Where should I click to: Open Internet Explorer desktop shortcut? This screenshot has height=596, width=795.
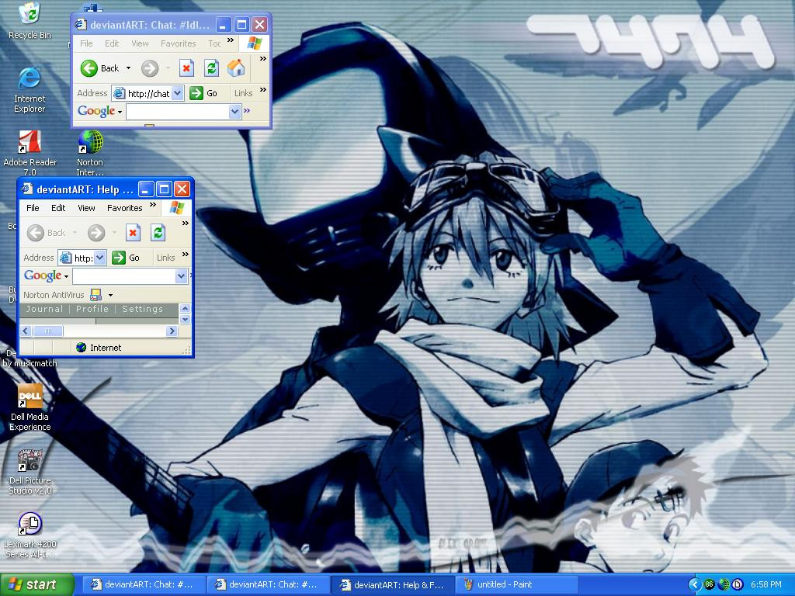click(x=30, y=89)
